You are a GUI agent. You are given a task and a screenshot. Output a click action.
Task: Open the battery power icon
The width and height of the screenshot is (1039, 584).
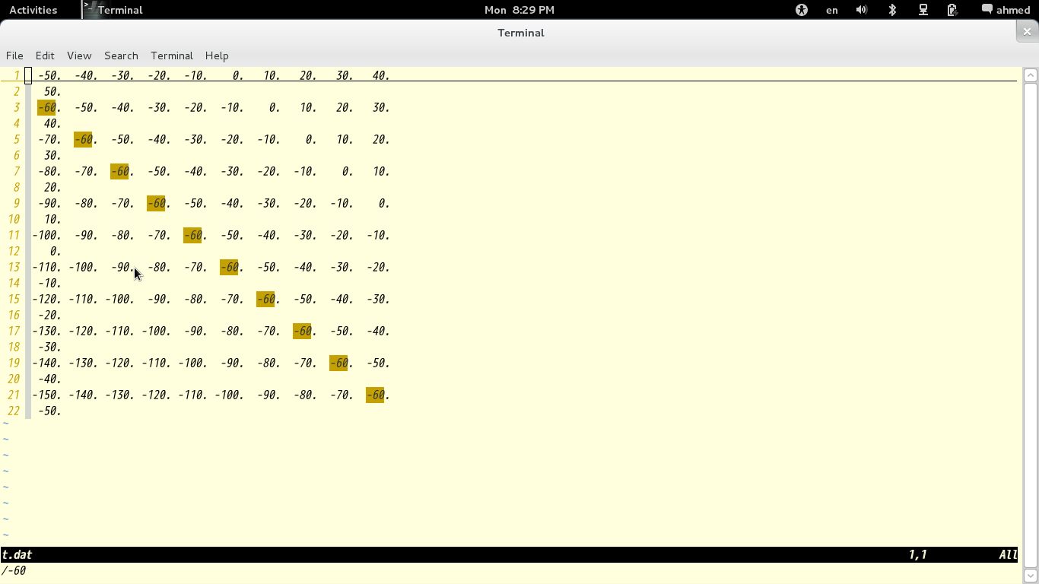(x=952, y=10)
